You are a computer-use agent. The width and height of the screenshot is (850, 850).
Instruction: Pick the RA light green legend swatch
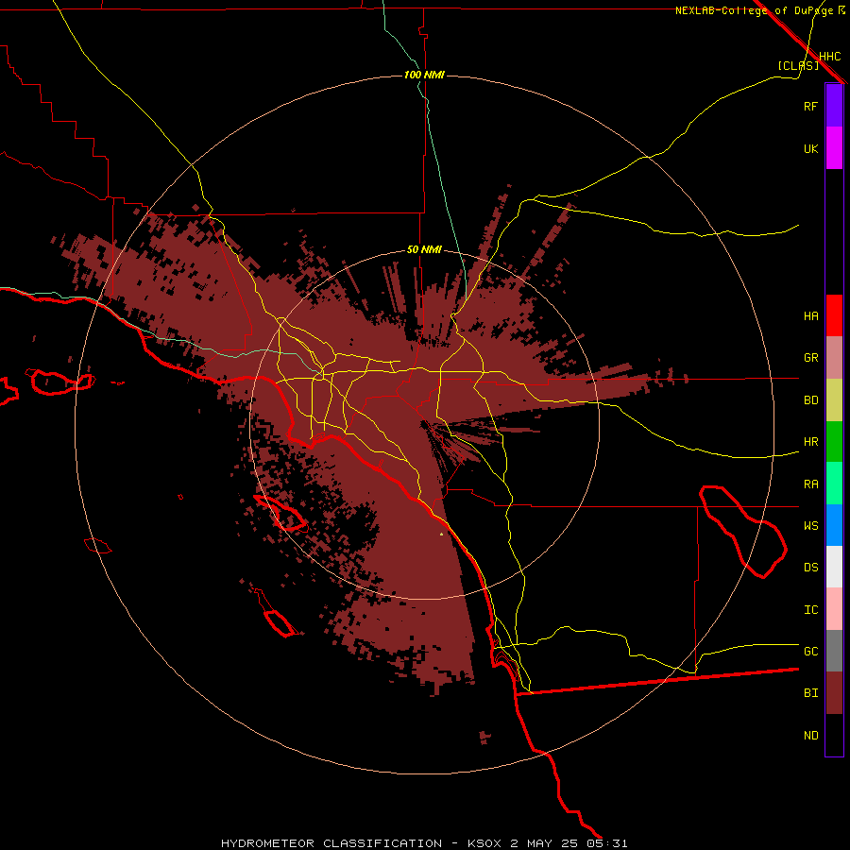(x=834, y=484)
